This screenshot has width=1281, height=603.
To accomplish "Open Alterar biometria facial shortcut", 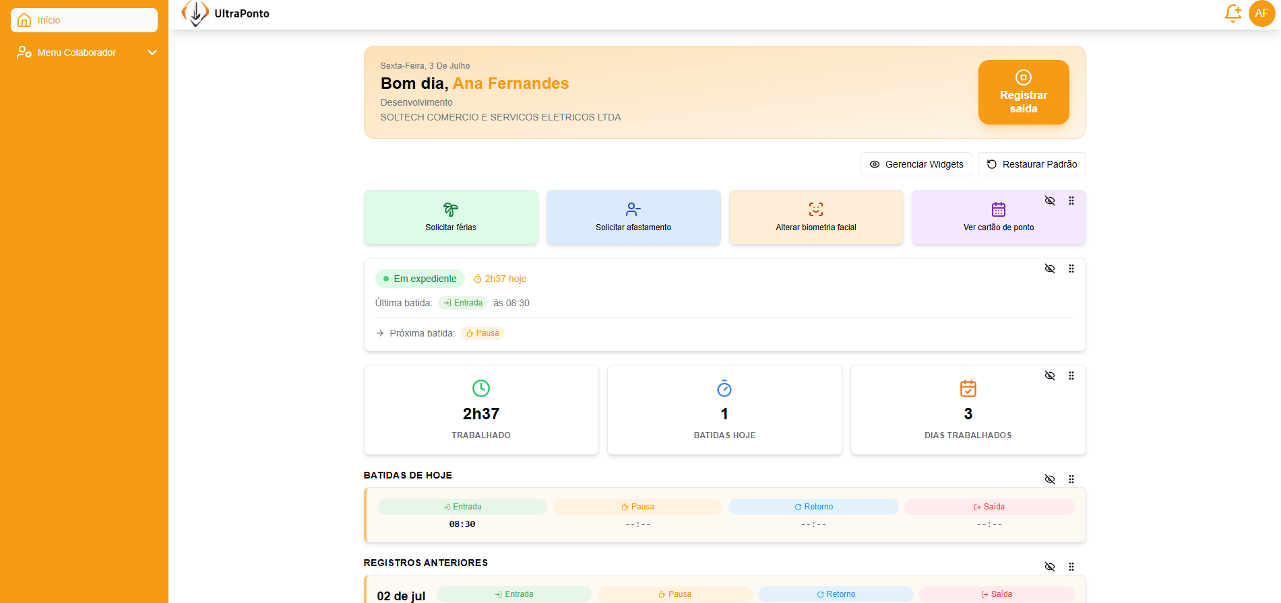I will coord(816,217).
